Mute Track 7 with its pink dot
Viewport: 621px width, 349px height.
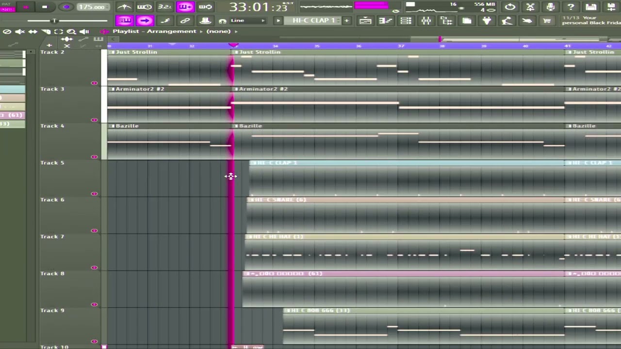click(x=94, y=268)
